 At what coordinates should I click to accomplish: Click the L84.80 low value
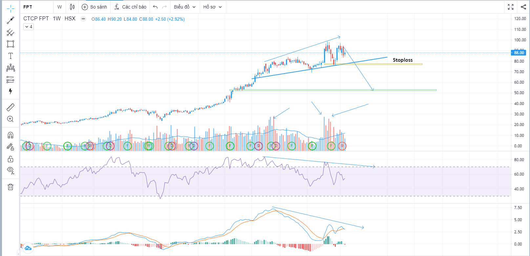click(131, 19)
